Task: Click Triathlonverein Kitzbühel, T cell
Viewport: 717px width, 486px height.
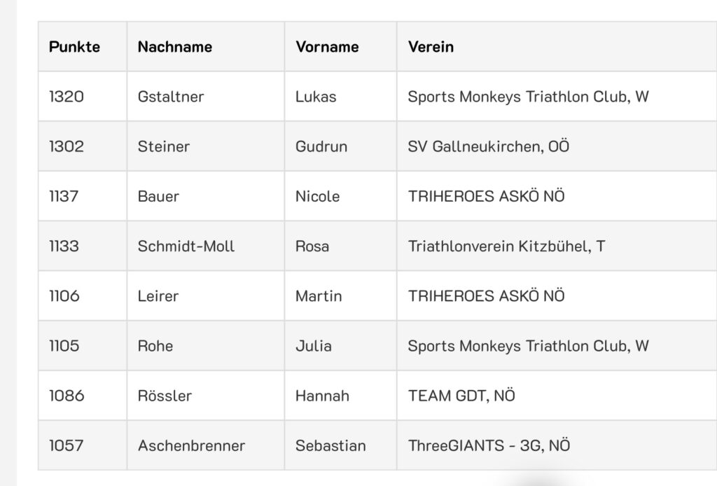Action: (506, 246)
